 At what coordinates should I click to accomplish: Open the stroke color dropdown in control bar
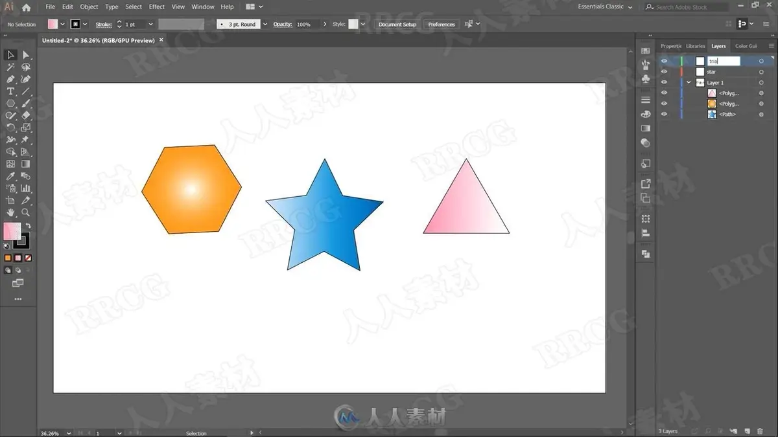click(x=85, y=25)
